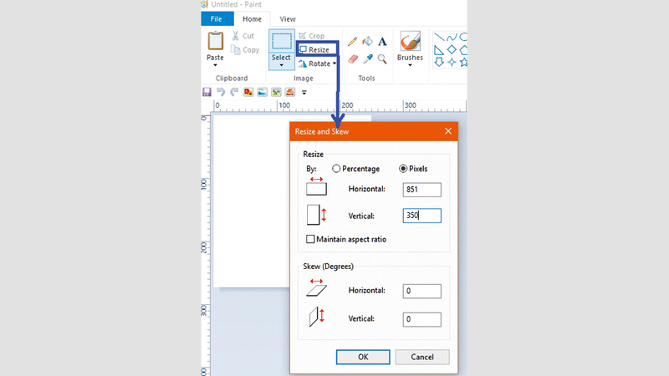Activate the Color picker eyedropper
Viewport: 669px width, 376px height.
tap(367, 59)
